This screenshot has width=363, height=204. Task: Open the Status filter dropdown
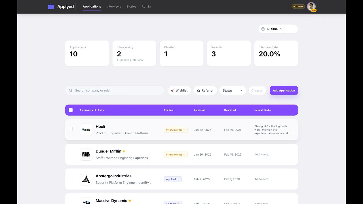point(233,90)
